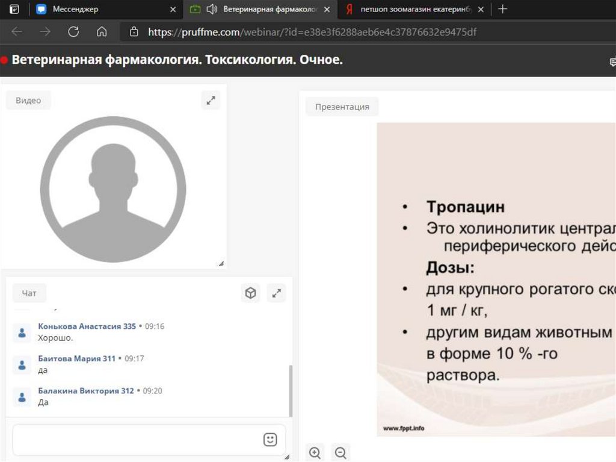Click the chat scrollbar
The width and height of the screenshot is (616, 462).
tap(291, 390)
